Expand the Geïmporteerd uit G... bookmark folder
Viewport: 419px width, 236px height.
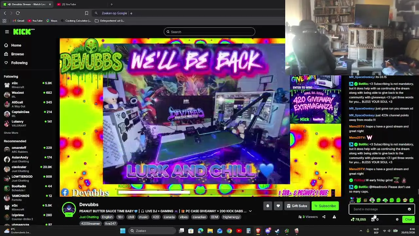click(x=109, y=21)
